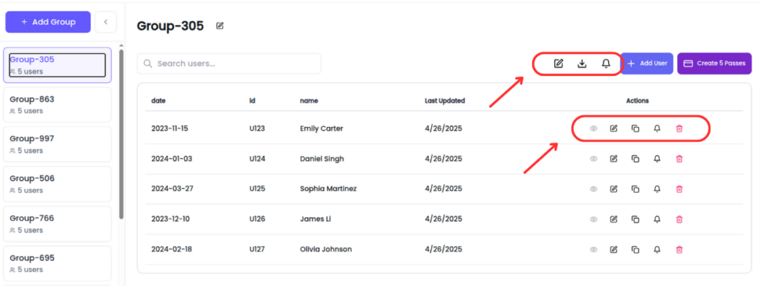Click the Add User button
The image size is (761, 286).
(647, 63)
